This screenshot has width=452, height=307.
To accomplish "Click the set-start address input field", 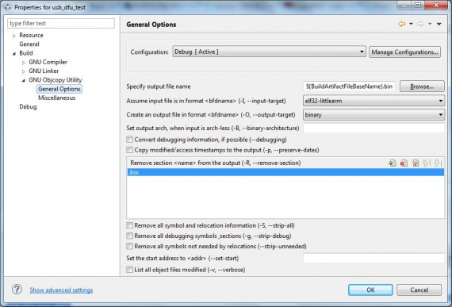I will (x=373, y=258).
